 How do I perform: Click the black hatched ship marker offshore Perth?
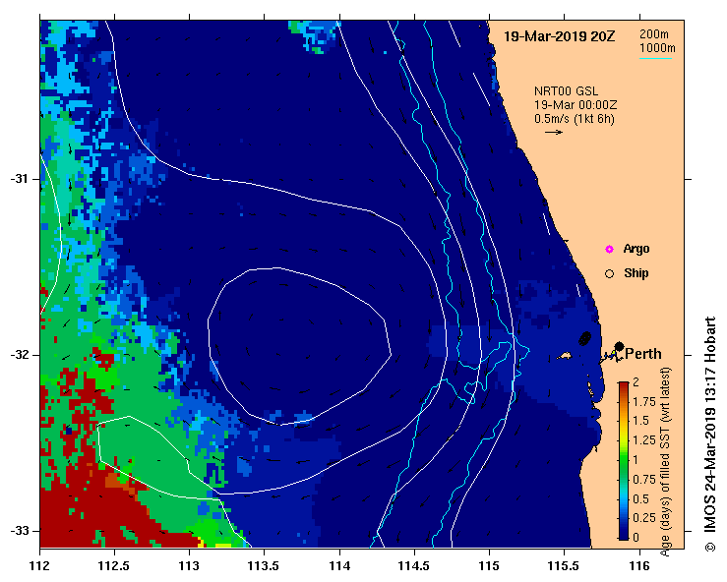(x=585, y=338)
